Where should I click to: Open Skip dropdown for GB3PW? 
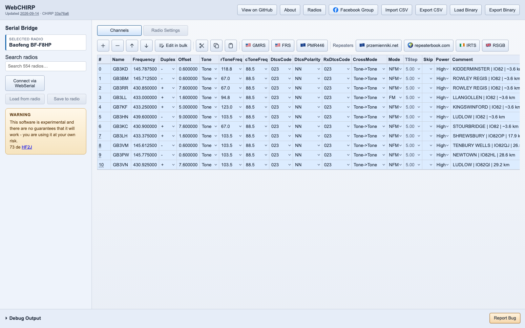pyautogui.click(x=428, y=155)
